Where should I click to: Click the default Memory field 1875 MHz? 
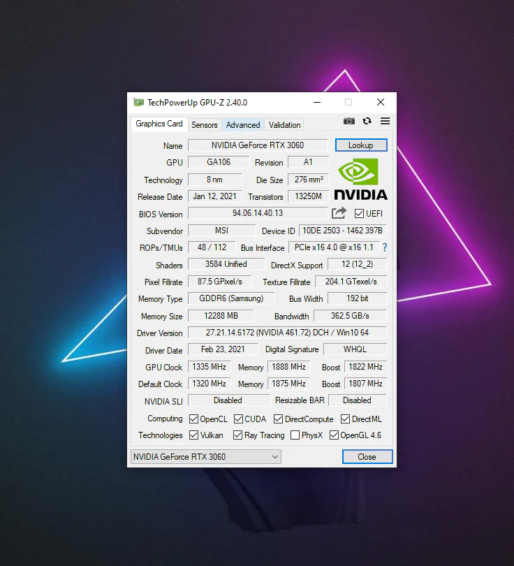pyautogui.click(x=288, y=384)
